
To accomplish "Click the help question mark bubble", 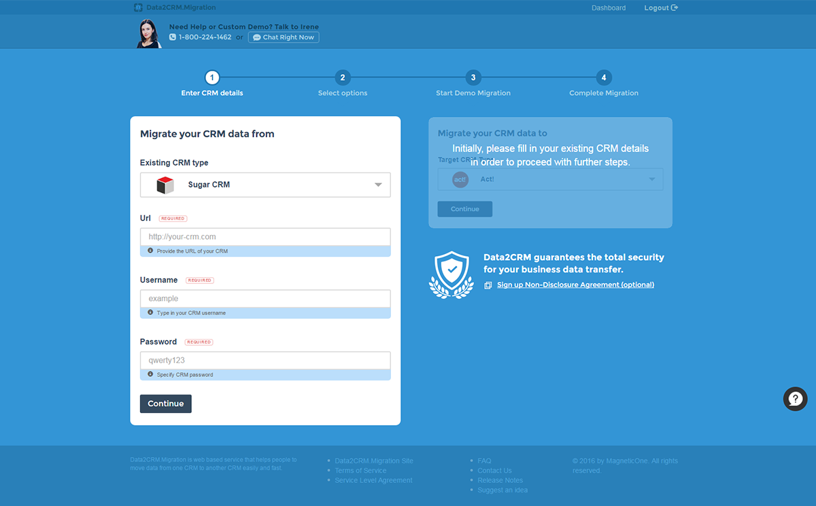I will [x=795, y=399].
